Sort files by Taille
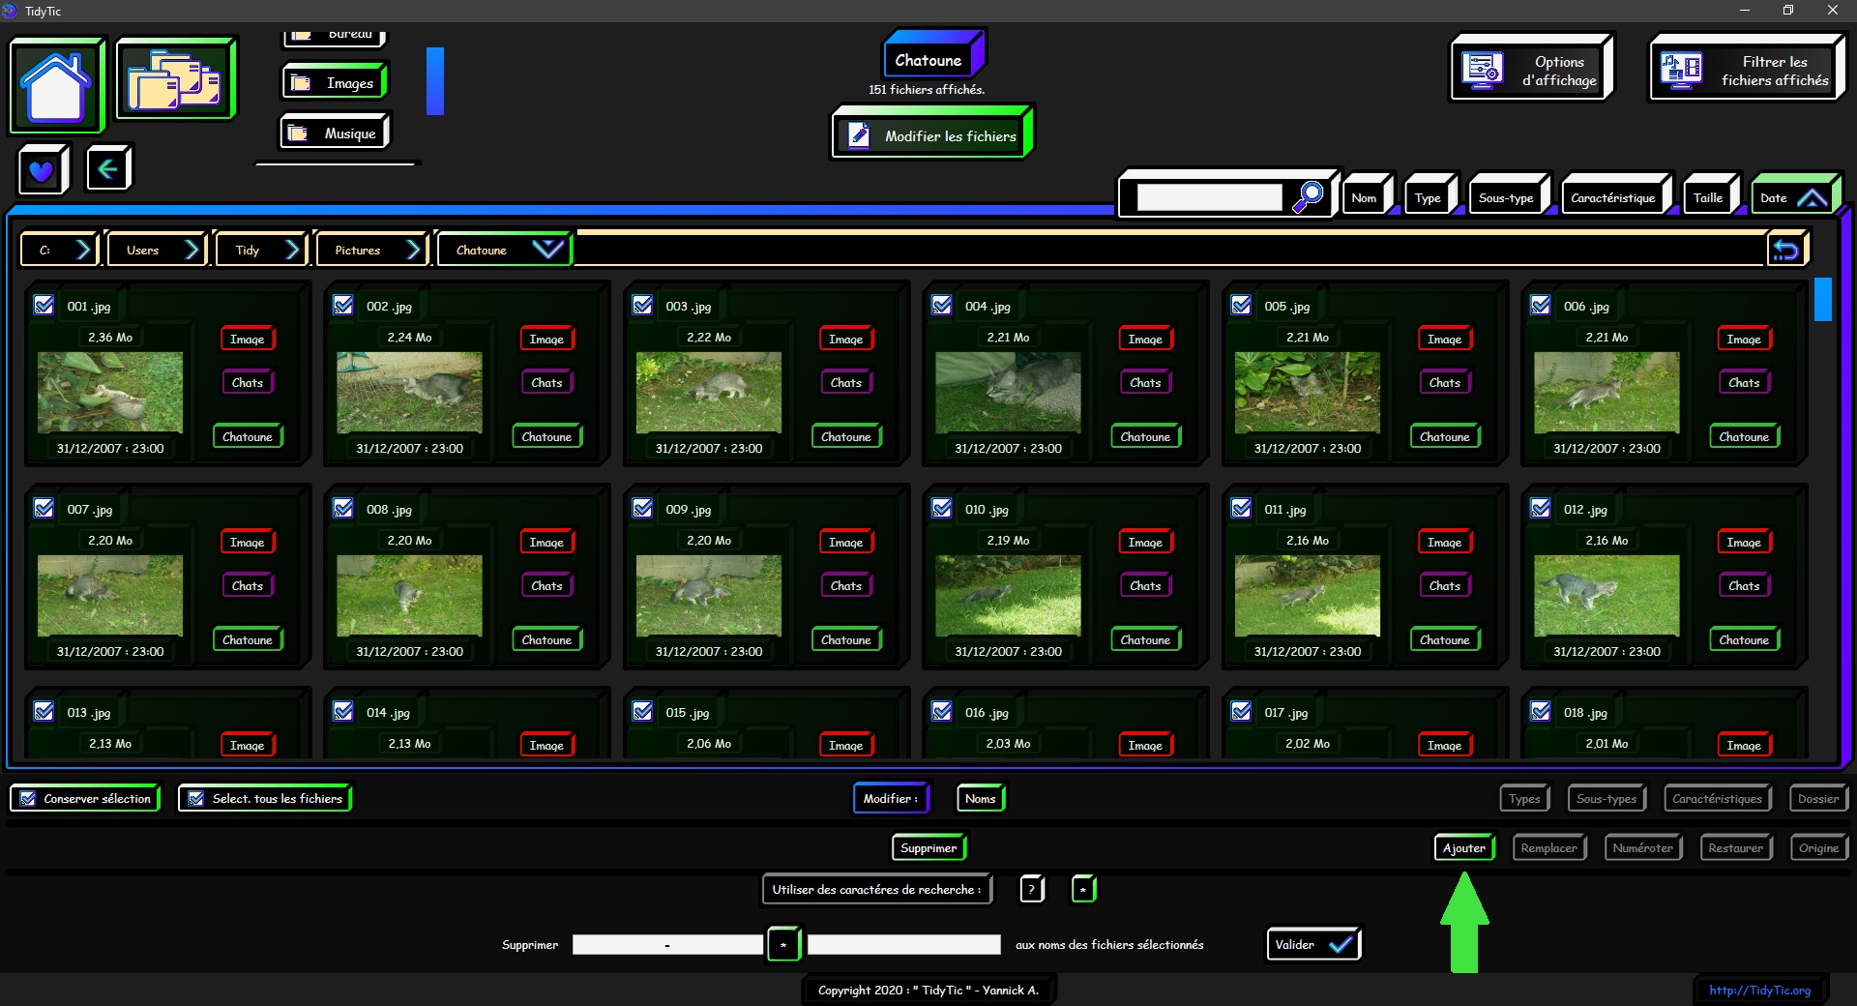This screenshot has width=1857, height=1006. point(1708,198)
